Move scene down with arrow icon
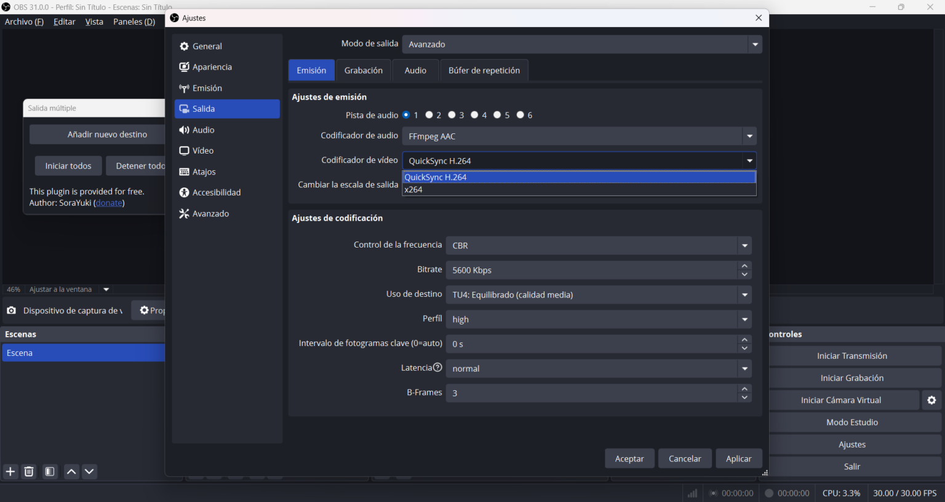The width and height of the screenshot is (945, 502). coord(89,471)
